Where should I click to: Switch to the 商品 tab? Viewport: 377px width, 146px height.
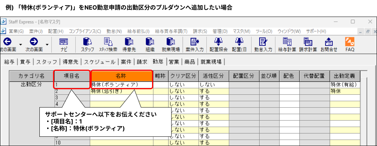tap(190, 62)
